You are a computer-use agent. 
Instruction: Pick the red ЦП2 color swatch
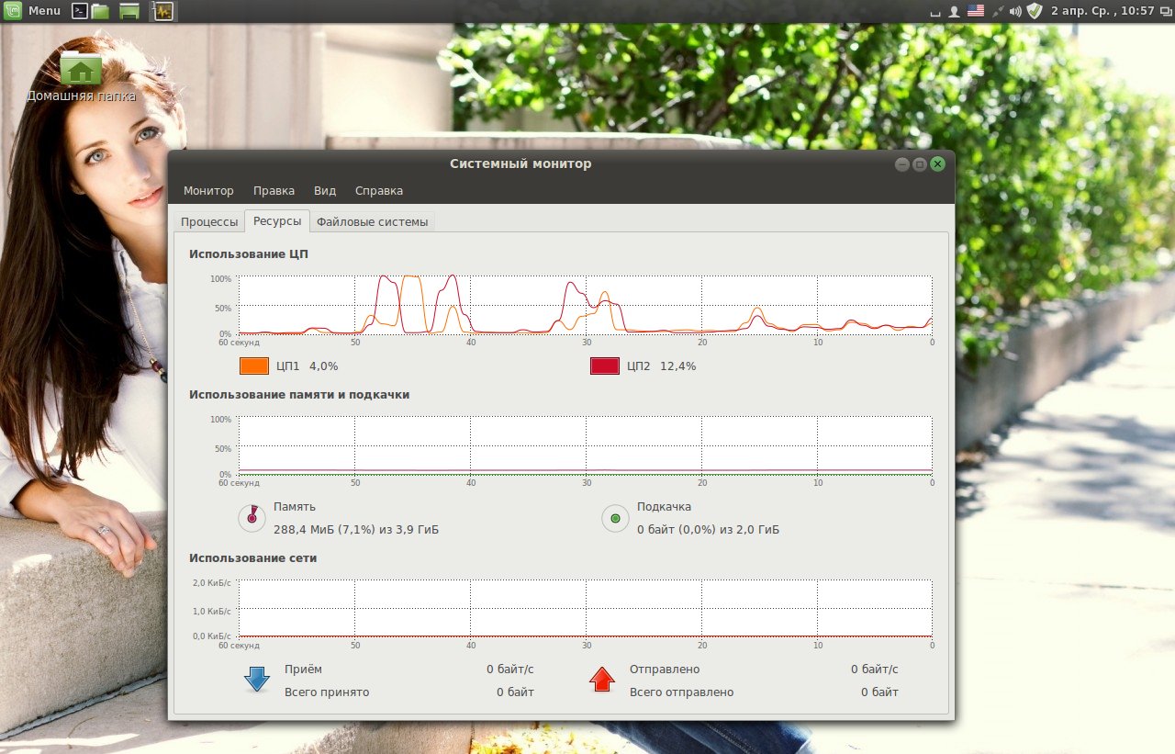(x=605, y=366)
